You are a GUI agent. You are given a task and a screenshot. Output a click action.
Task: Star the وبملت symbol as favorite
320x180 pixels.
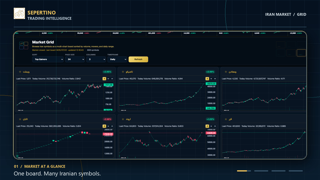[x=20, y=72]
